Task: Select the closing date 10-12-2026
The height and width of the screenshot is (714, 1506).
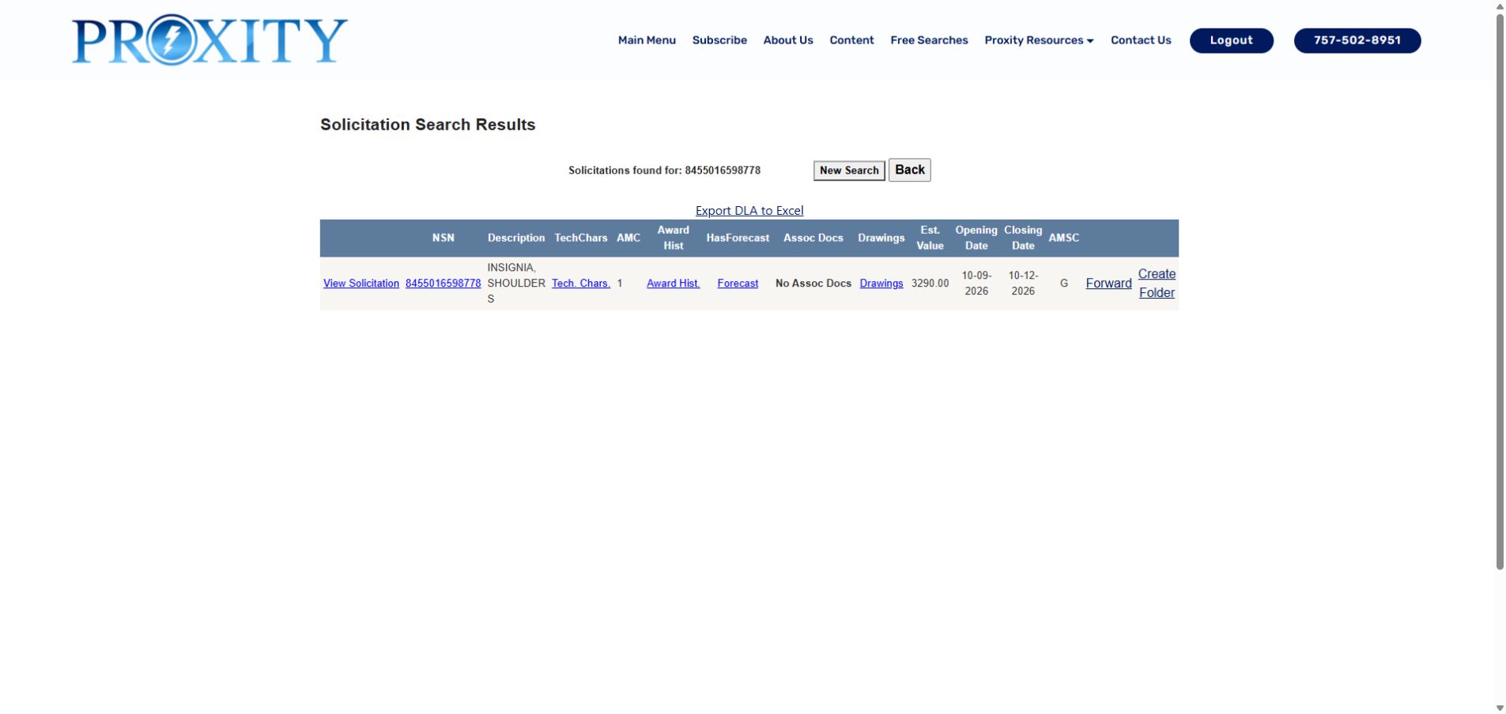Action: [1023, 284]
